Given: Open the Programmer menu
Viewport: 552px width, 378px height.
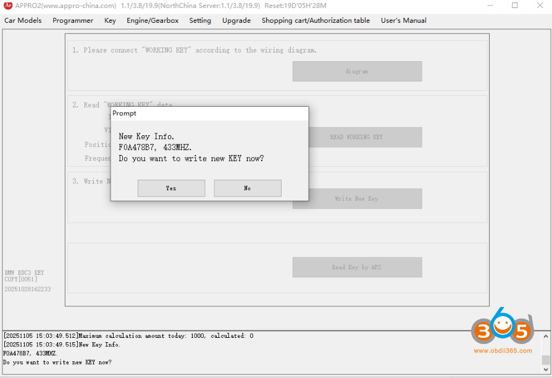Looking at the screenshot, I should [73, 20].
